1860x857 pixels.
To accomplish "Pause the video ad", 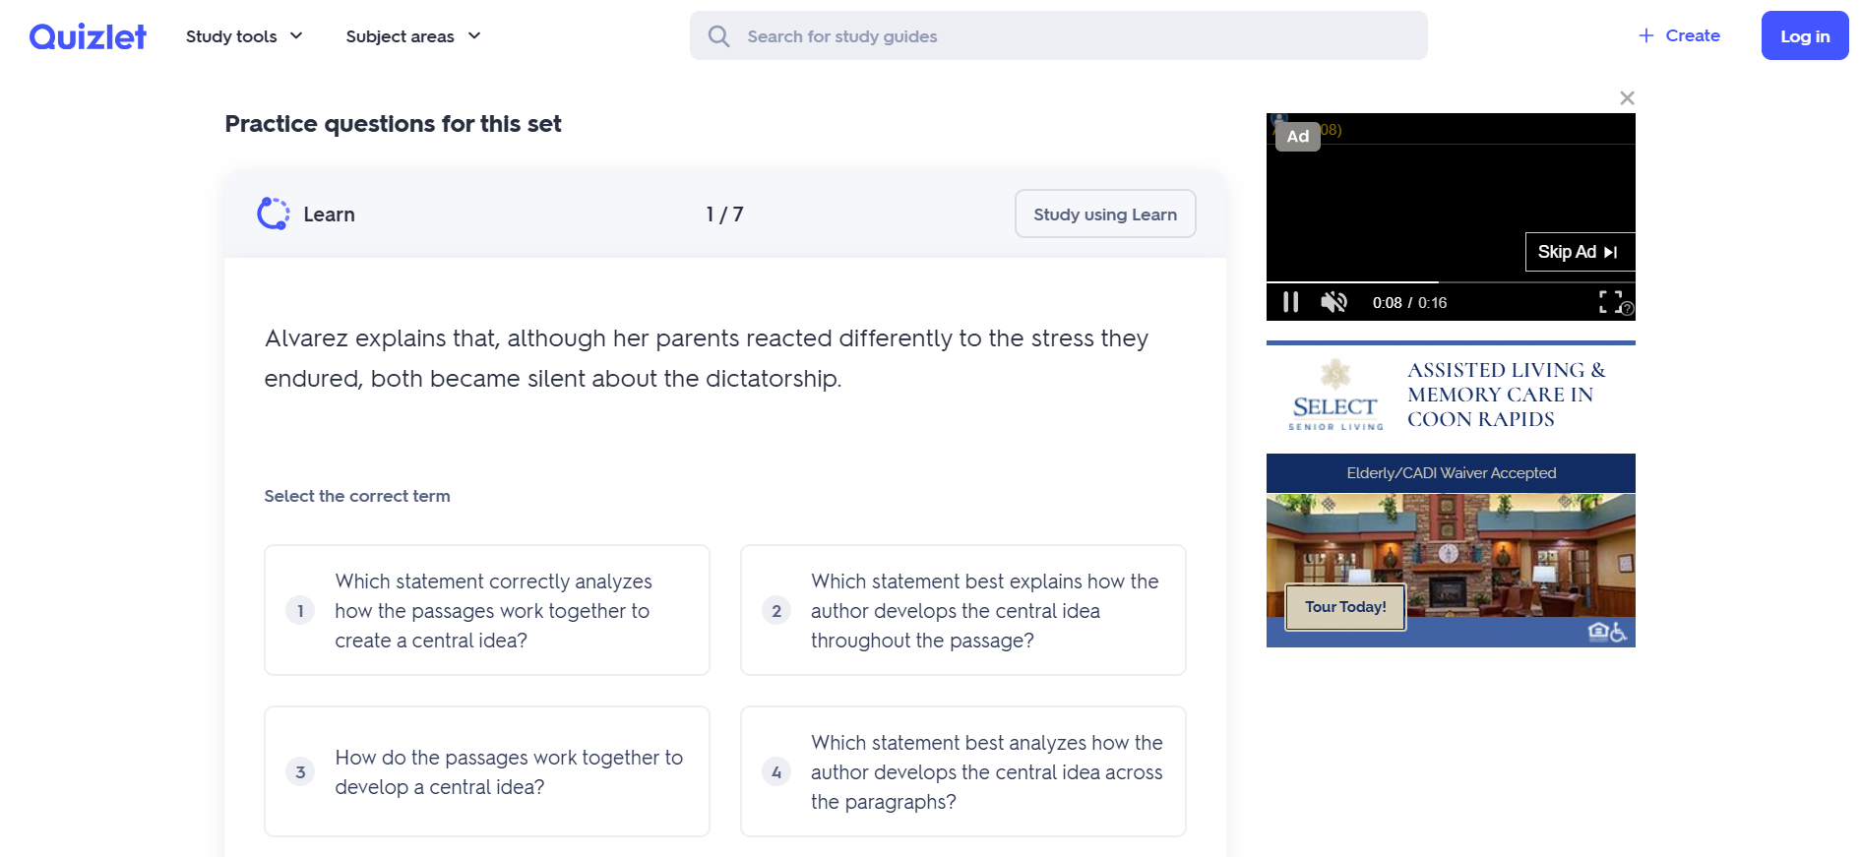I will pos(1290,302).
